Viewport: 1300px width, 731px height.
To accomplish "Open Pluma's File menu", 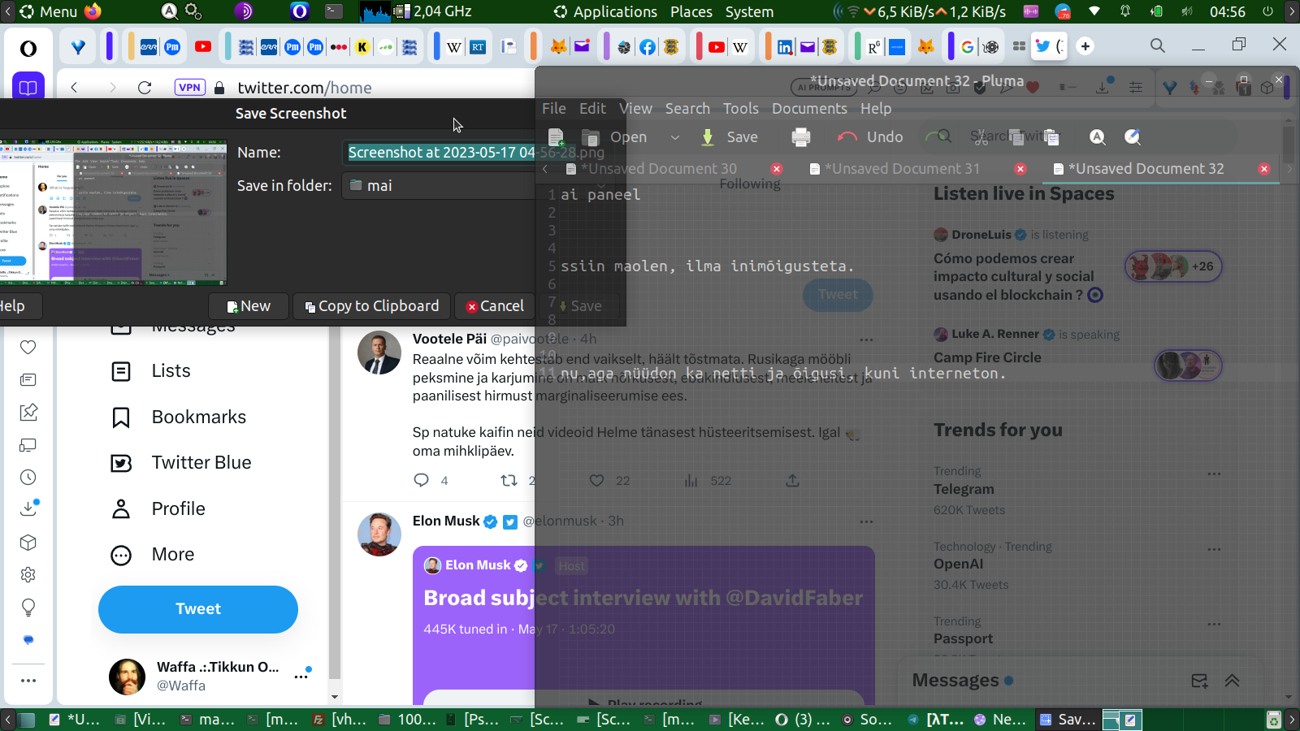I will 554,108.
